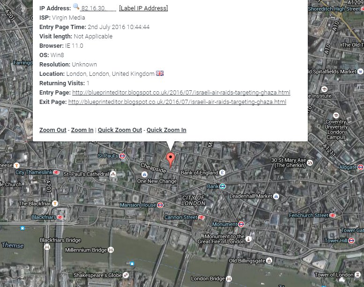This screenshot has height=287, width=364.
Task: Click the IE 11.0 browser value
Action: tap(74, 46)
